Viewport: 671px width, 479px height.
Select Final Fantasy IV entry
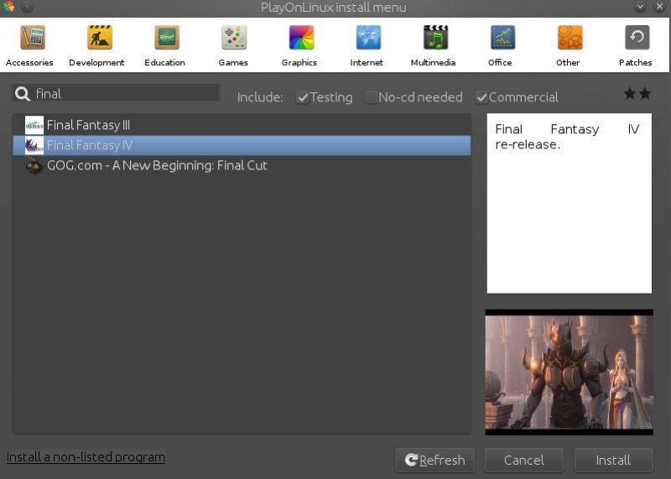point(242,145)
